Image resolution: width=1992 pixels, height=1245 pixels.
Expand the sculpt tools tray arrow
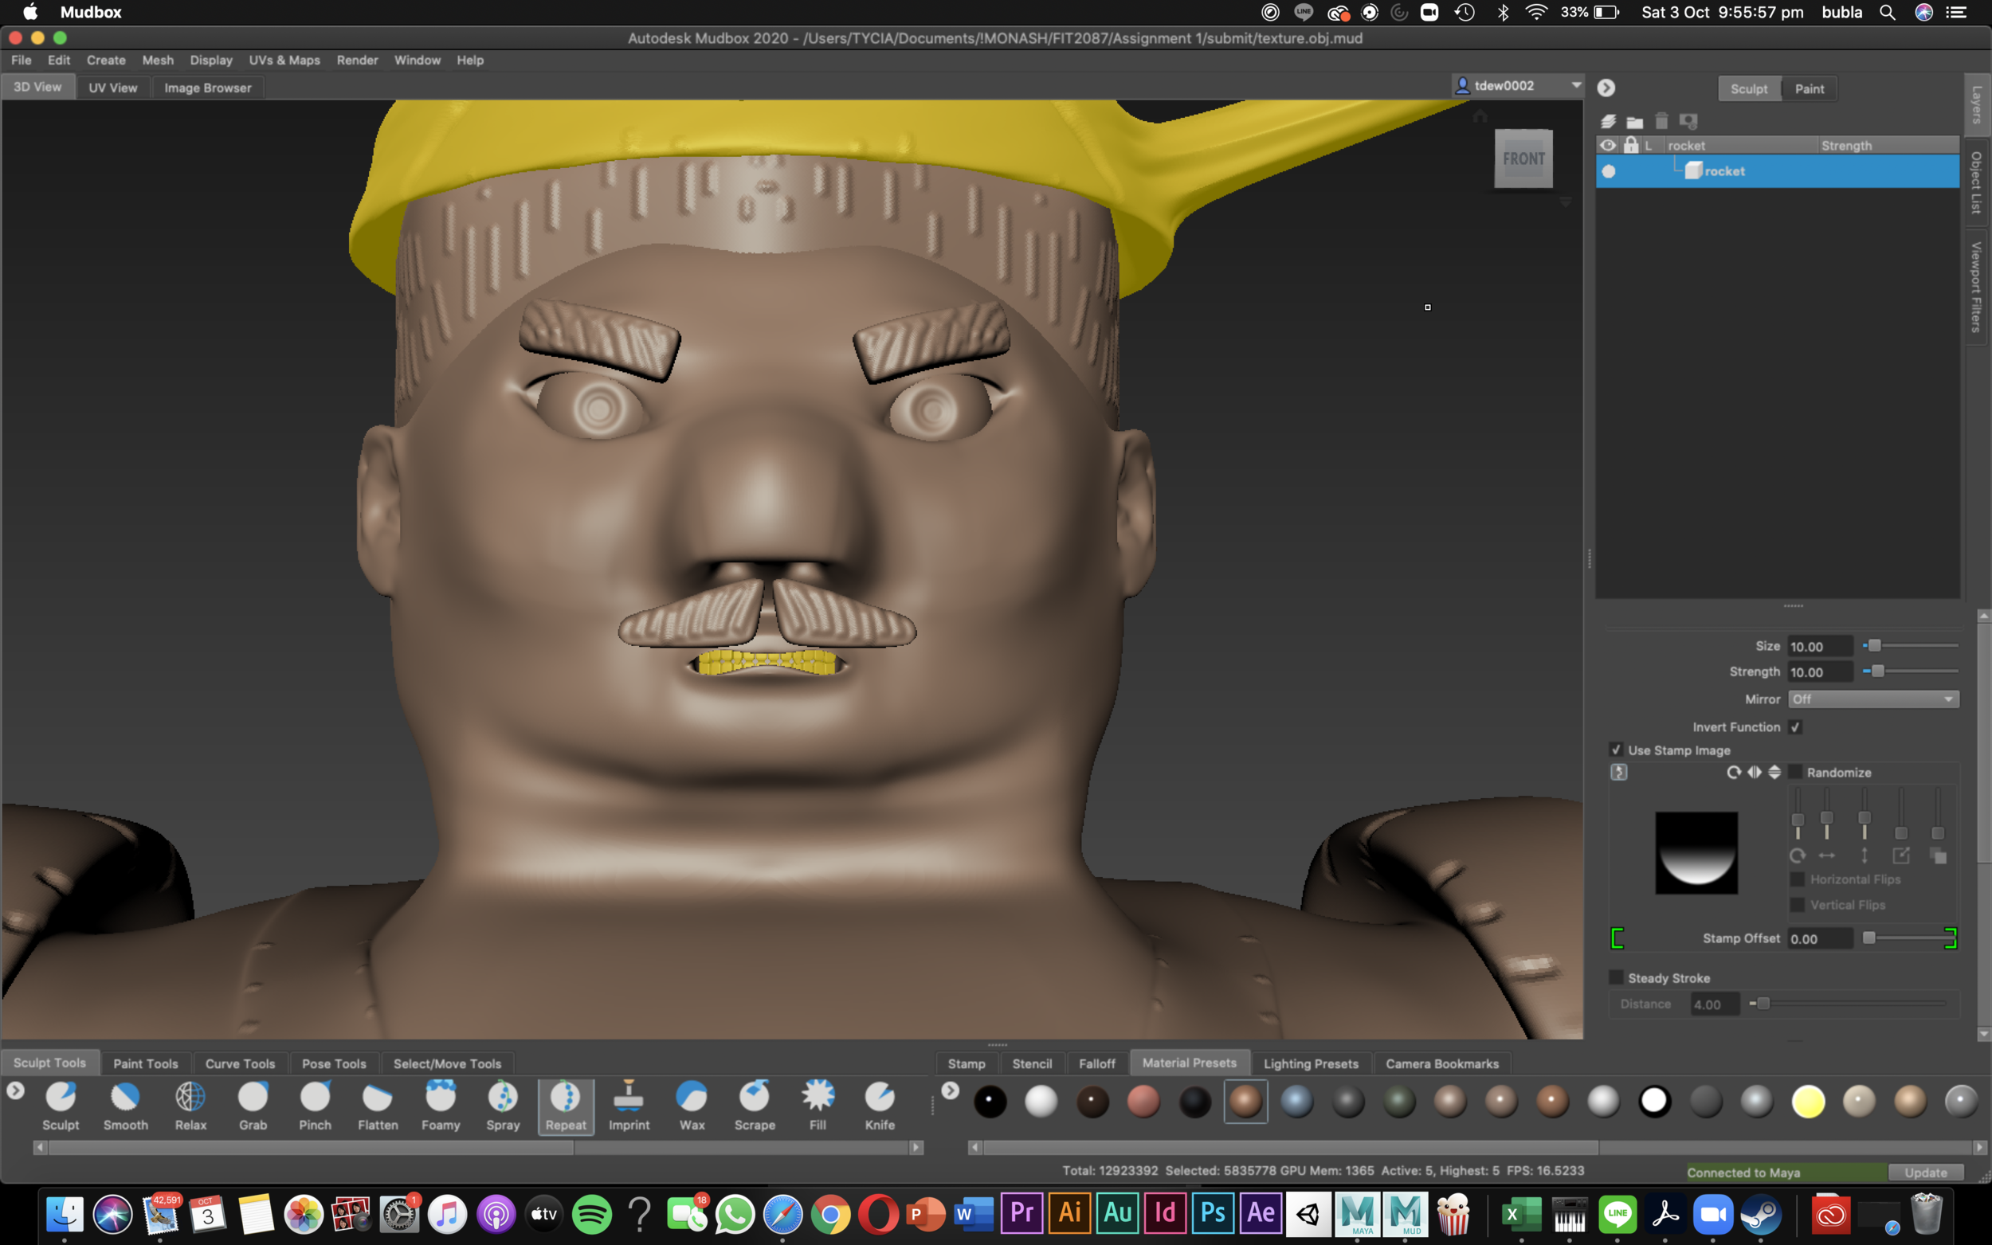coord(16,1090)
